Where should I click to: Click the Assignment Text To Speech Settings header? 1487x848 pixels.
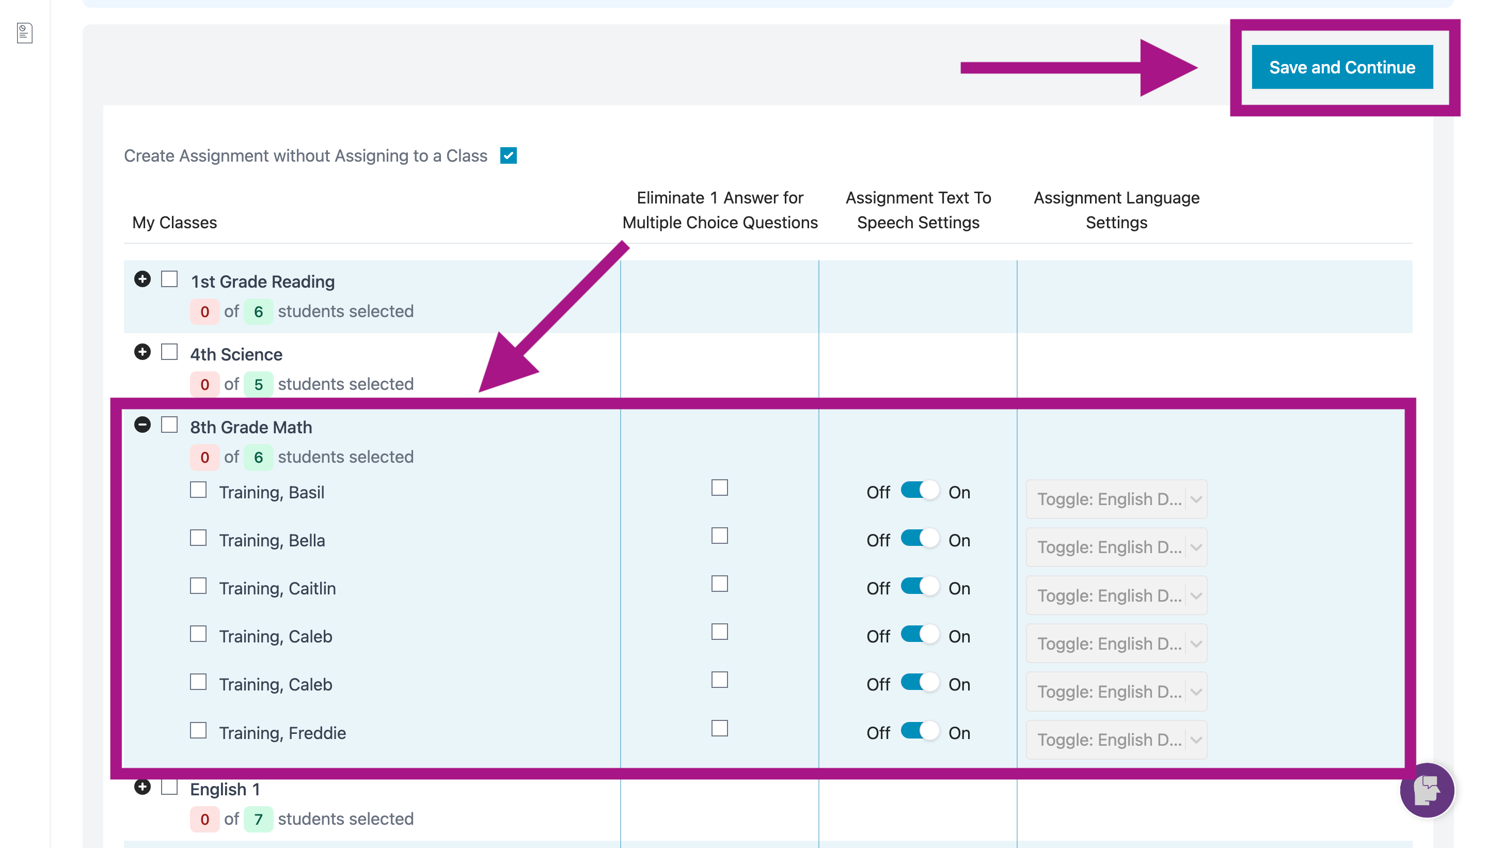(x=918, y=210)
